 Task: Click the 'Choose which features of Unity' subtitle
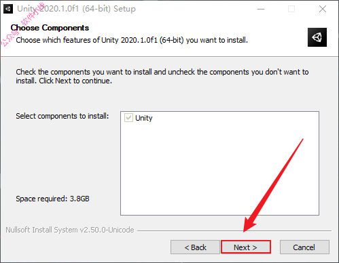point(132,40)
